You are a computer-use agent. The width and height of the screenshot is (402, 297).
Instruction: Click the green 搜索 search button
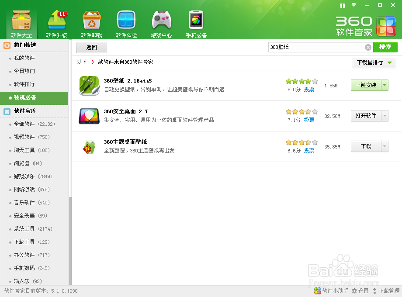385,47
